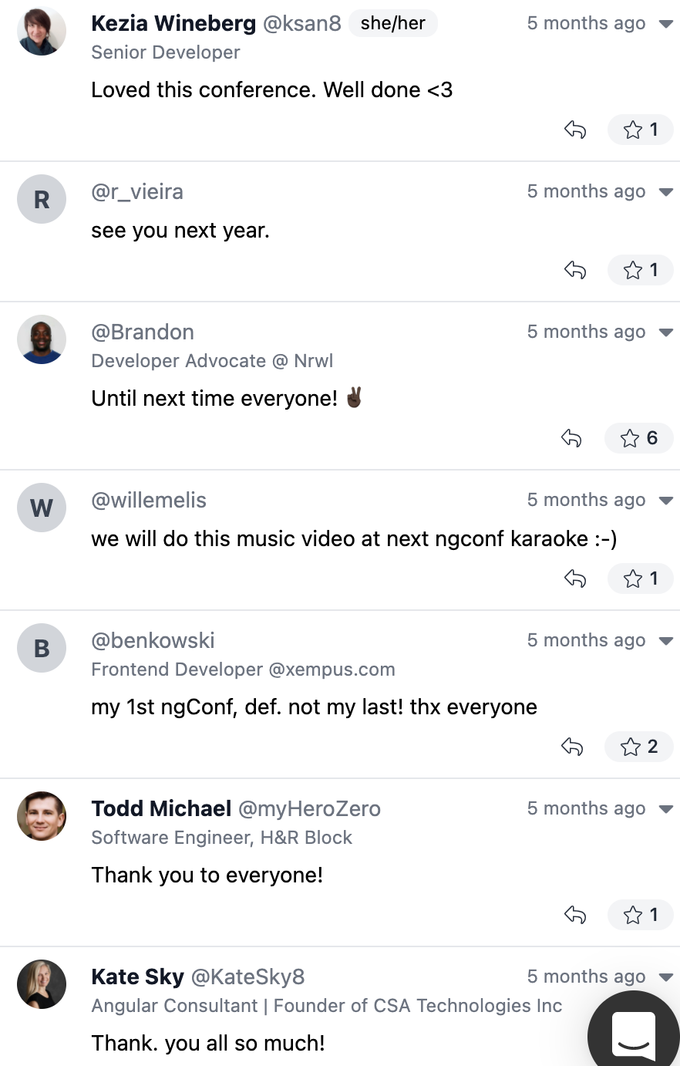Star @Brandon's message with 6 stars
Screen dimensions: 680x1066
(639, 438)
